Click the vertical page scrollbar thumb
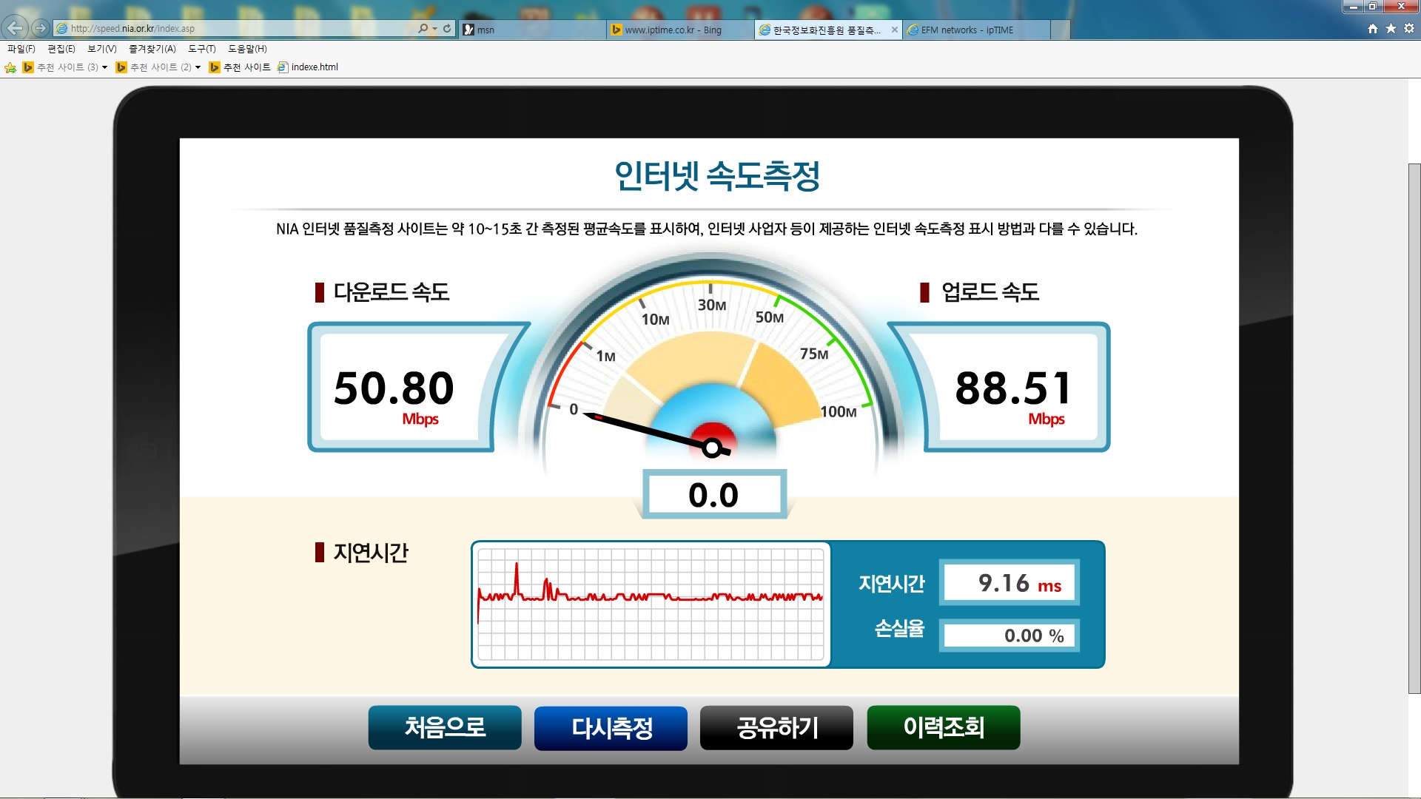The height and width of the screenshot is (799, 1421). pyautogui.click(x=1414, y=428)
